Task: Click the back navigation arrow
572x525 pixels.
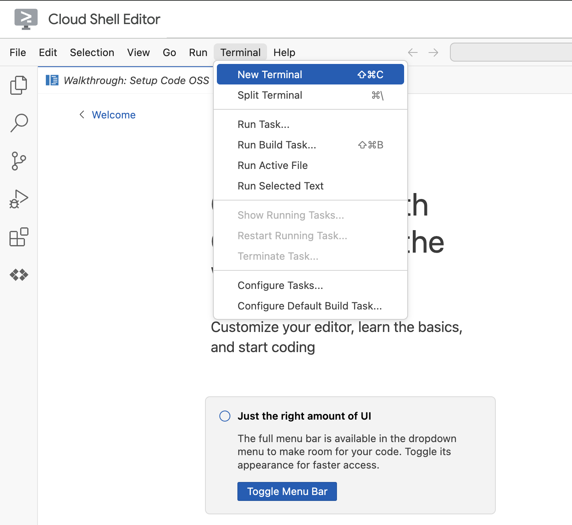Action: (412, 52)
